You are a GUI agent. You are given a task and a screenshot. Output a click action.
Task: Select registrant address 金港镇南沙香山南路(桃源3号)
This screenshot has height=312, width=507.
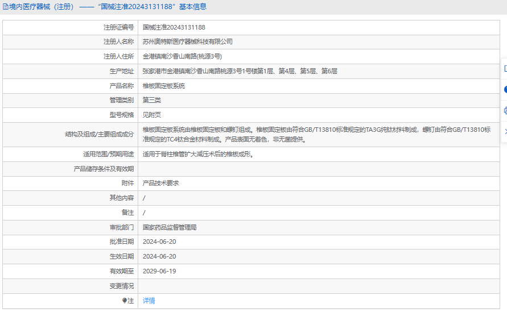[182, 56]
